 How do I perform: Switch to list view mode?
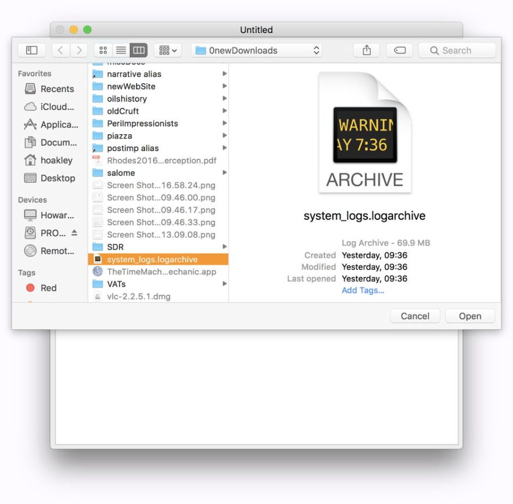point(121,50)
